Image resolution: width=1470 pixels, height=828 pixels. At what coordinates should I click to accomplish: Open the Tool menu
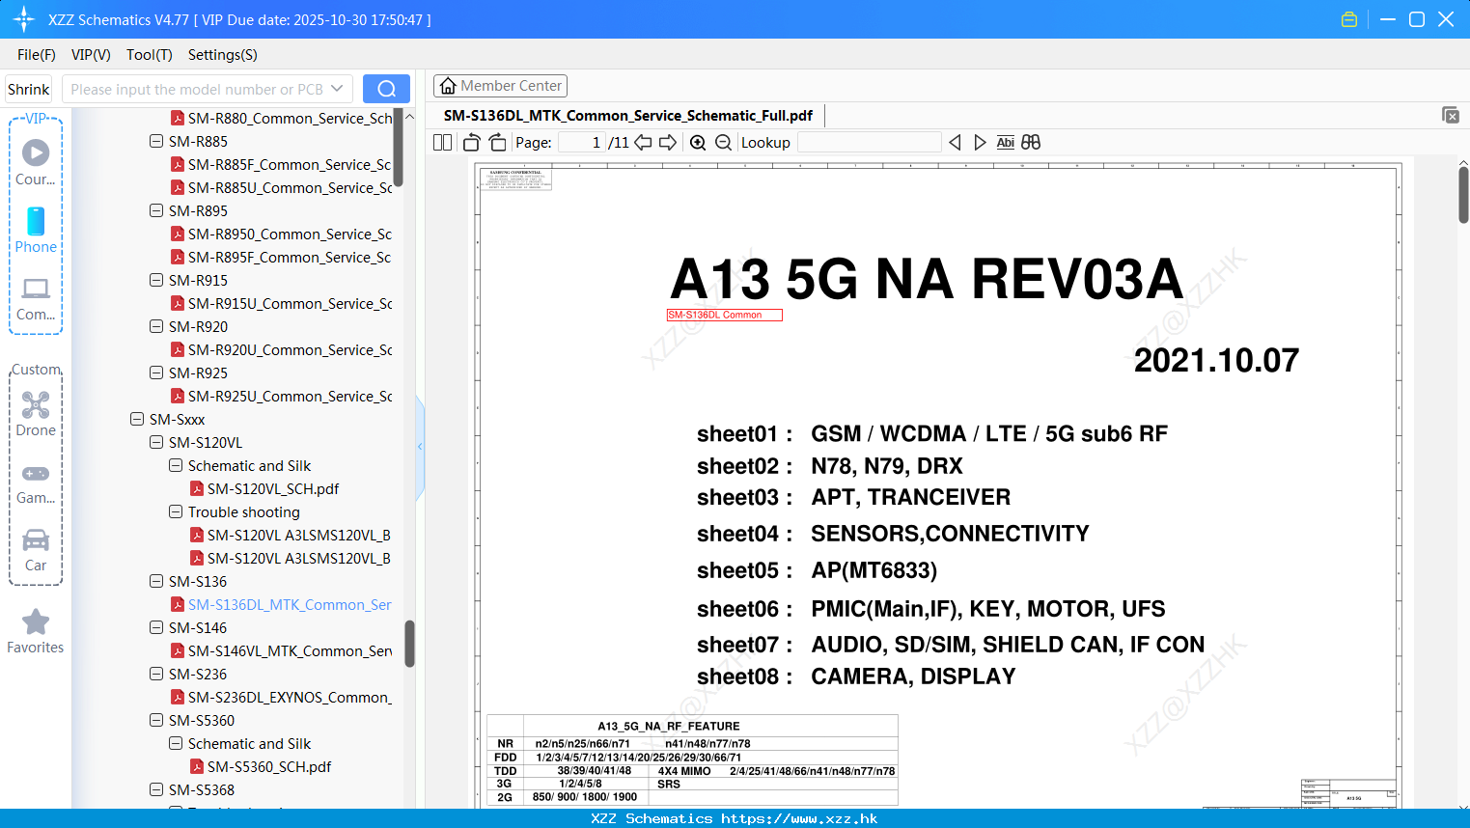[150, 55]
